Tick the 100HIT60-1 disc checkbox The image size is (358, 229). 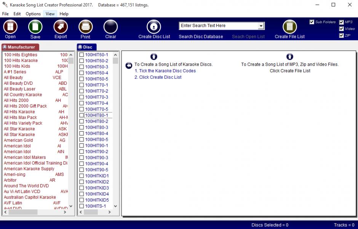(82, 55)
